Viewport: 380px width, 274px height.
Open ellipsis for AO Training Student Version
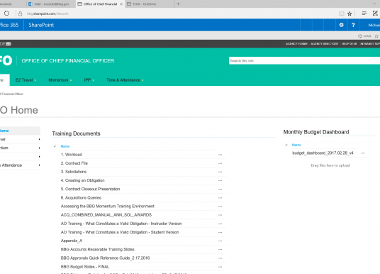tap(220, 232)
